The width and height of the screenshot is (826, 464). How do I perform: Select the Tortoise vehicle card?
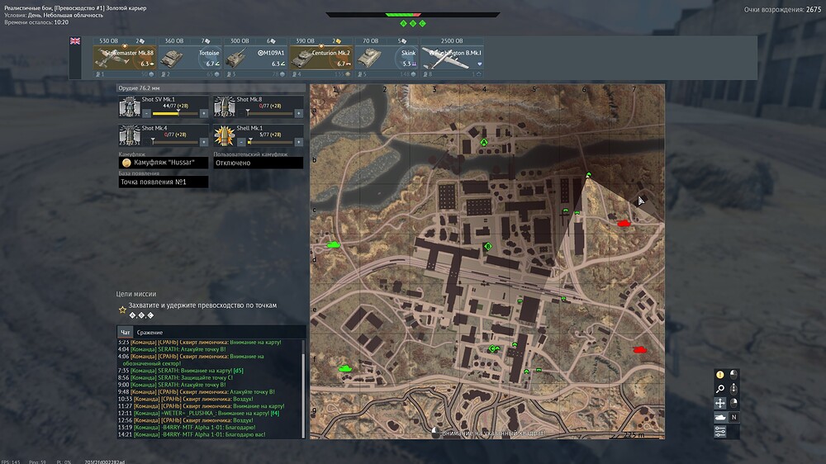(190, 58)
